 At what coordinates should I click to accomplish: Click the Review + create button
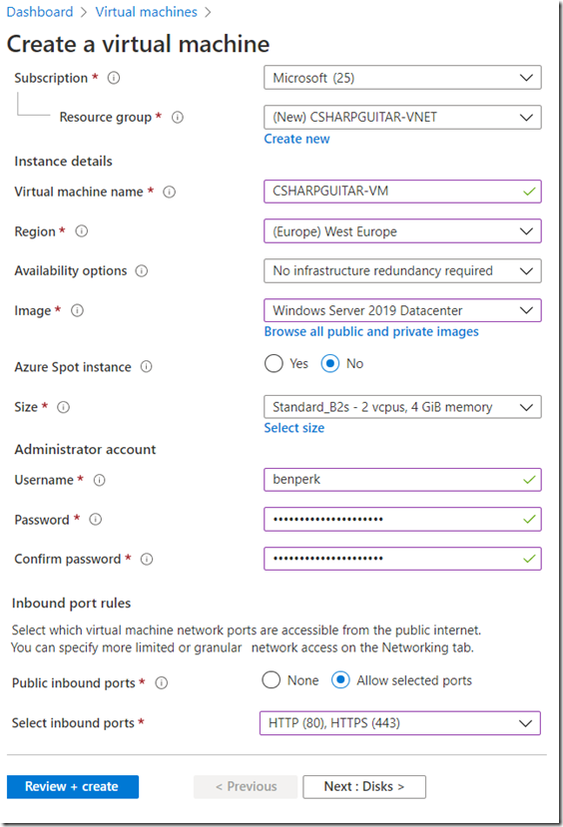[73, 787]
